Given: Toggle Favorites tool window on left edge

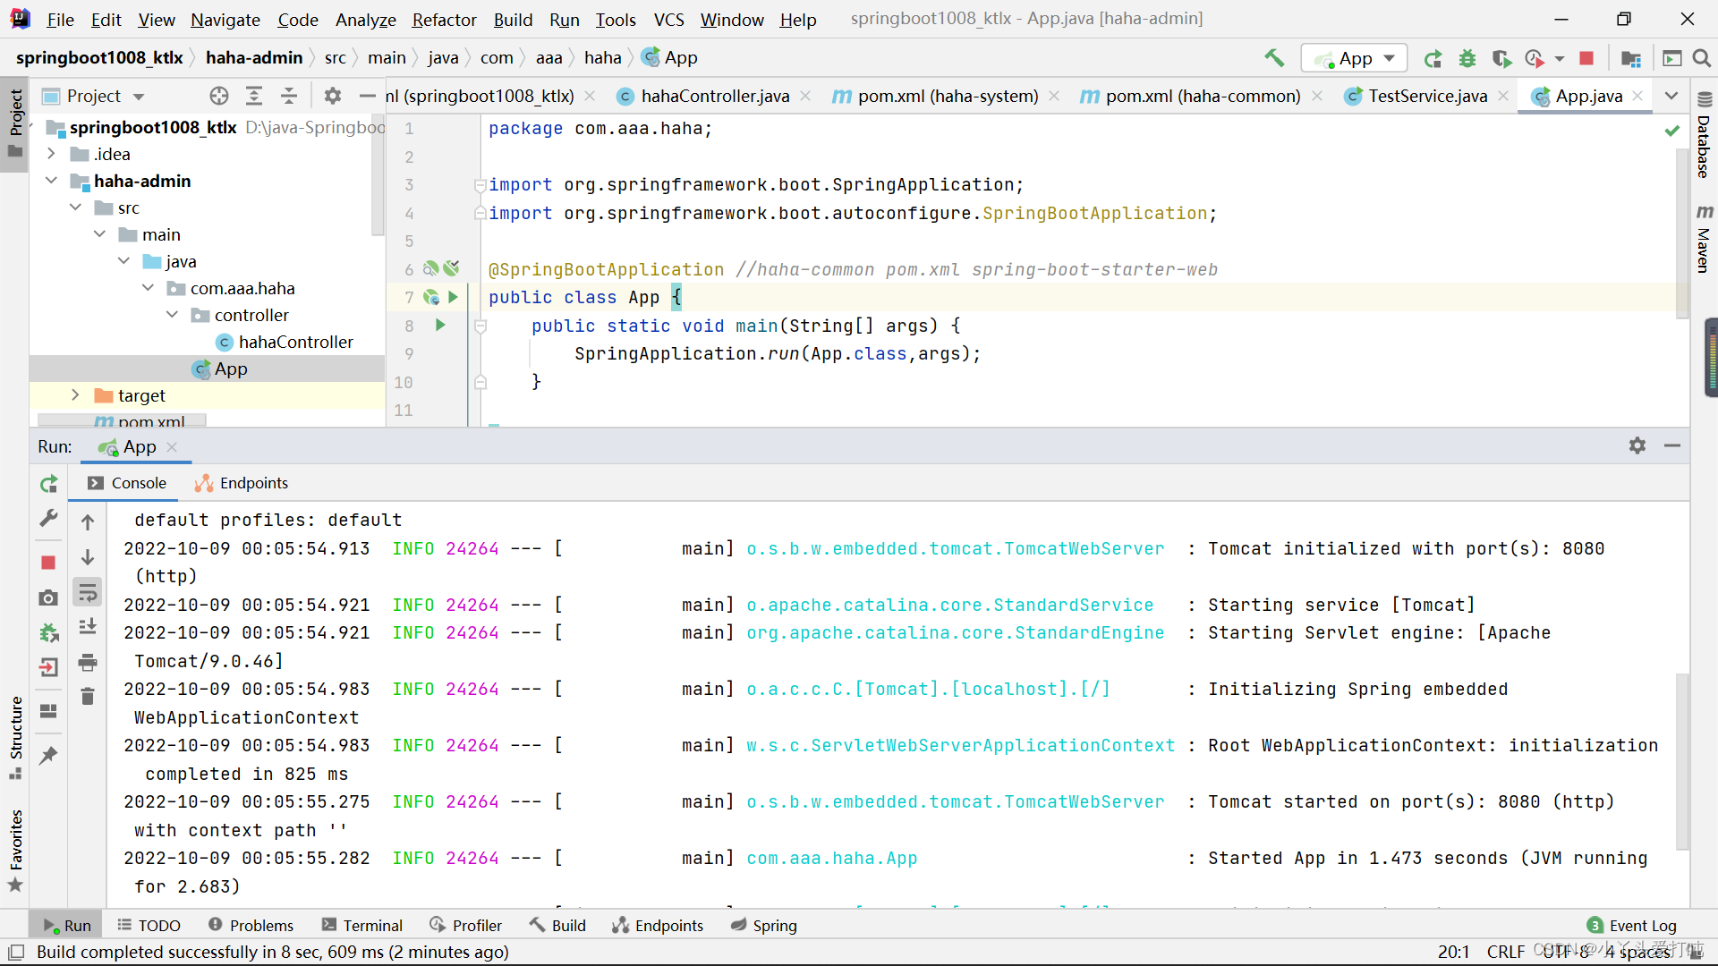Looking at the screenshot, I should pyautogui.click(x=15, y=851).
